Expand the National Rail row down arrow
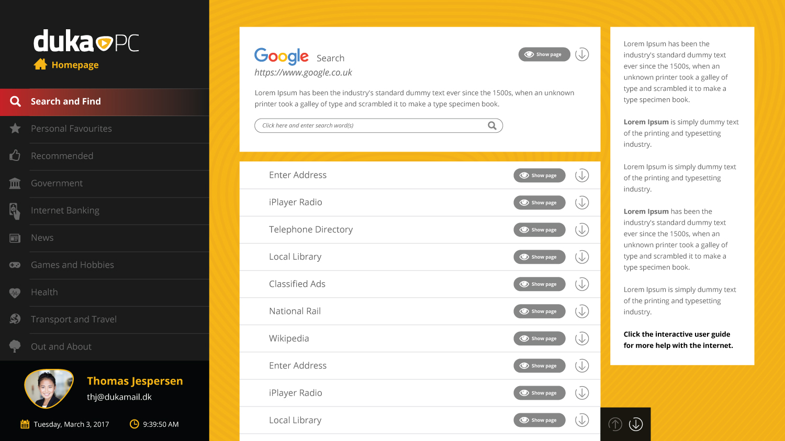 pyautogui.click(x=582, y=311)
